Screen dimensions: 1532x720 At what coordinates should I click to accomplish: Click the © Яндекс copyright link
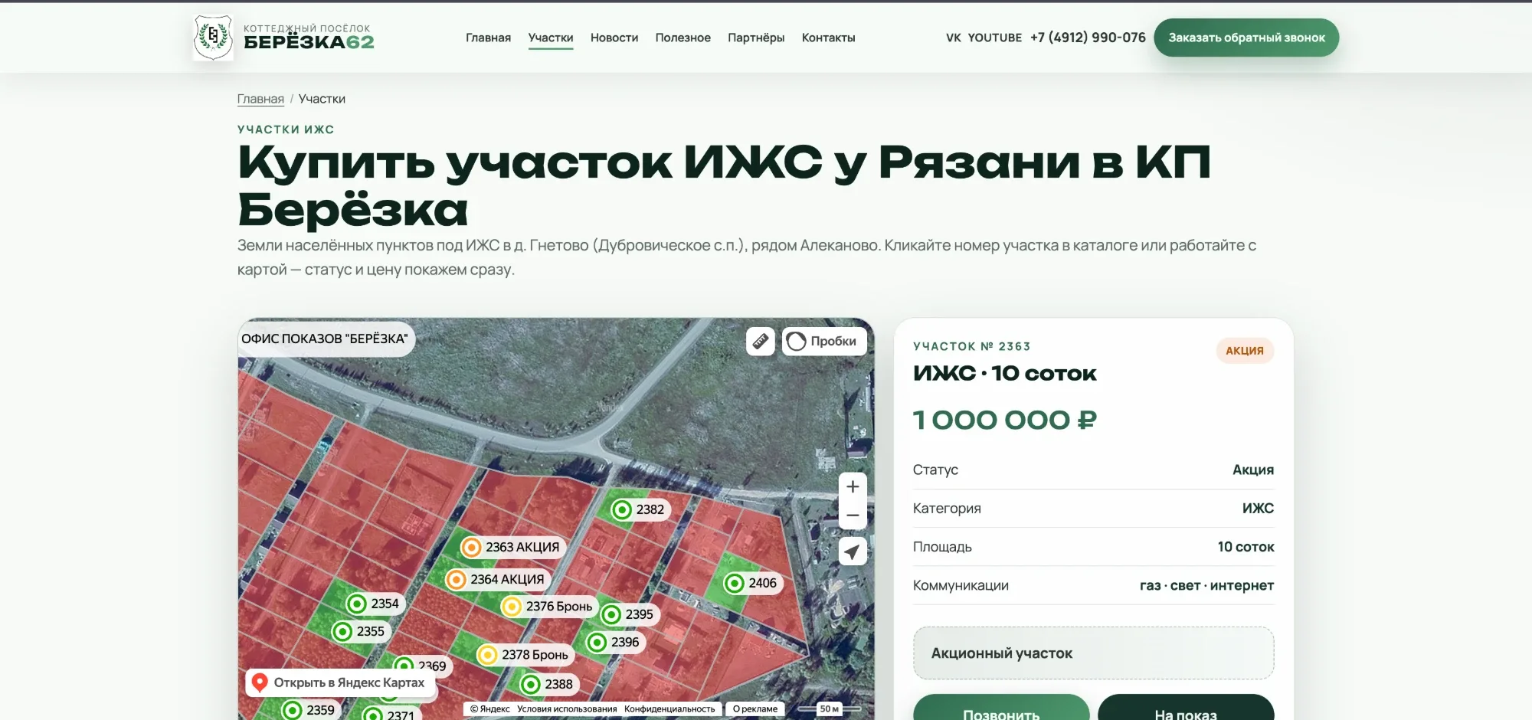489,709
